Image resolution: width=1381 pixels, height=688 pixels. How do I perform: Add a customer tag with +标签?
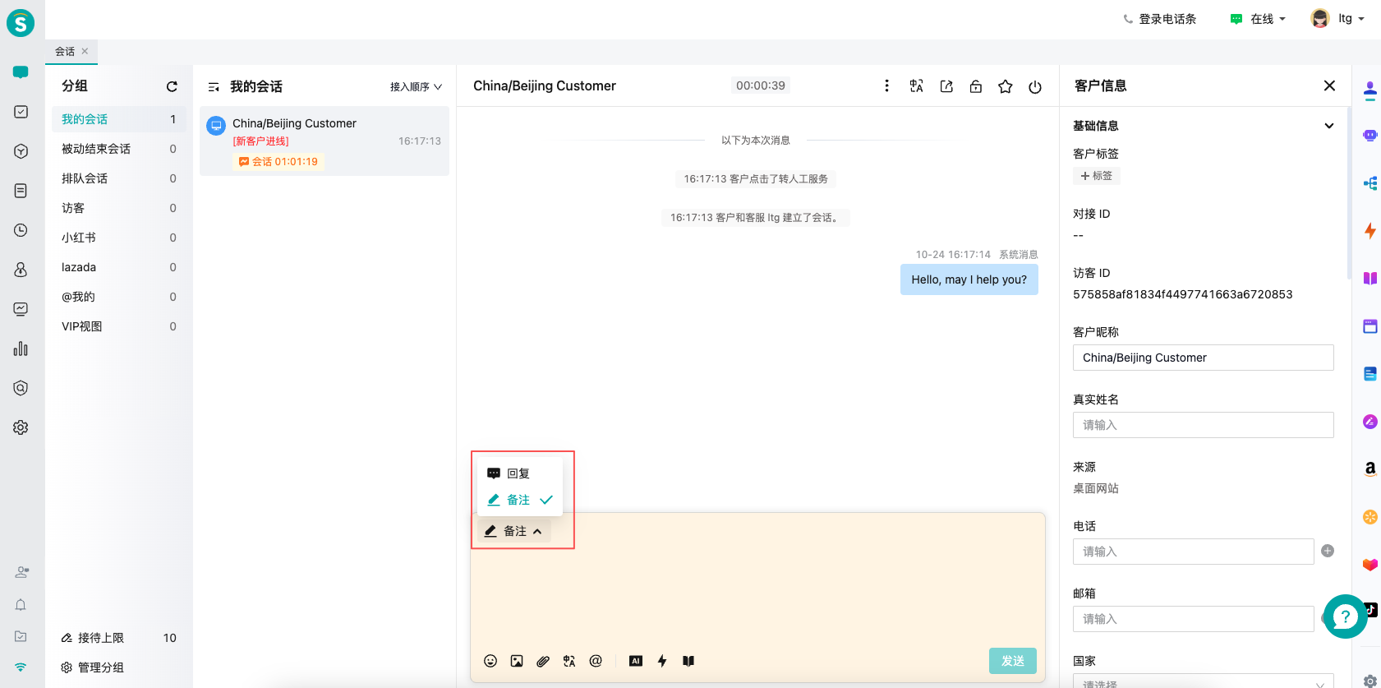coord(1097,176)
